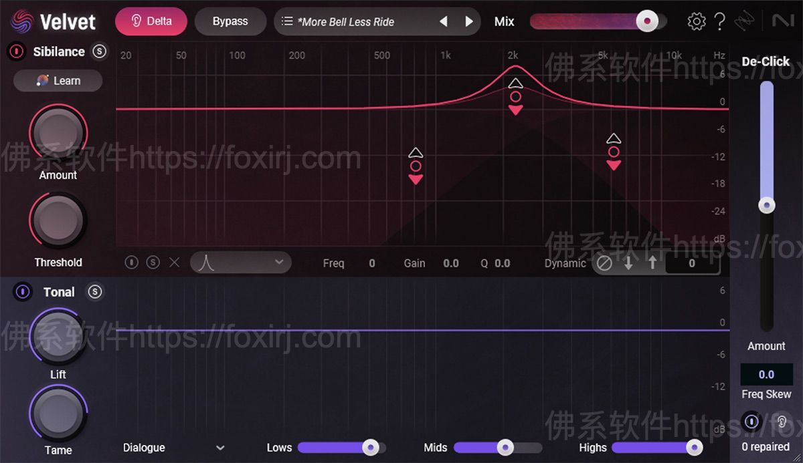Image resolution: width=803 pixels, height=463 pixels.
Task: Advance to the next preset with the arrow
Action: (x=468, y=21)
